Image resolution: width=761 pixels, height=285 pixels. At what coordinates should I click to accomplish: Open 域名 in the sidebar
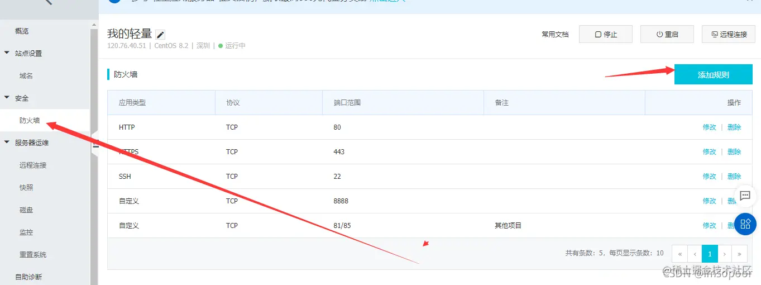click(26, 75)
